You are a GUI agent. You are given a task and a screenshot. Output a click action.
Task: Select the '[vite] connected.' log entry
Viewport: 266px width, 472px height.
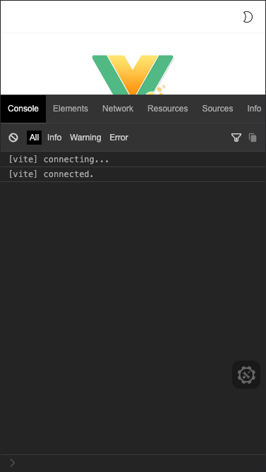(133, 174)
